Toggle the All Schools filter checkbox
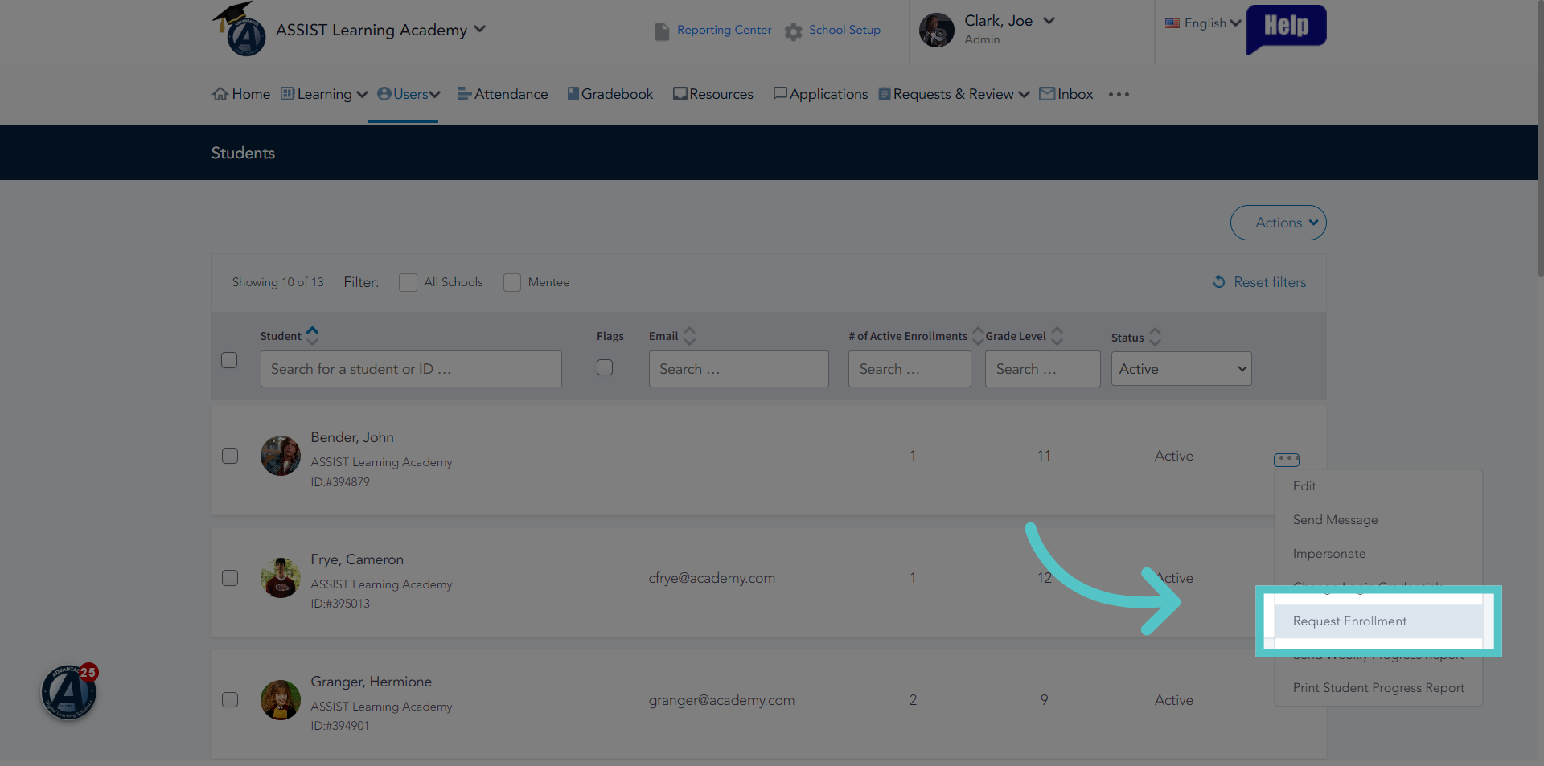Screen dimensions: 1544x766 pyautogui.click(x=408, y=283)
